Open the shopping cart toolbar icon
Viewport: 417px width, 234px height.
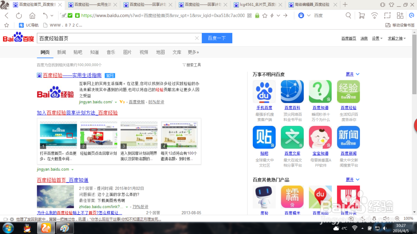[x=362, y=16]
